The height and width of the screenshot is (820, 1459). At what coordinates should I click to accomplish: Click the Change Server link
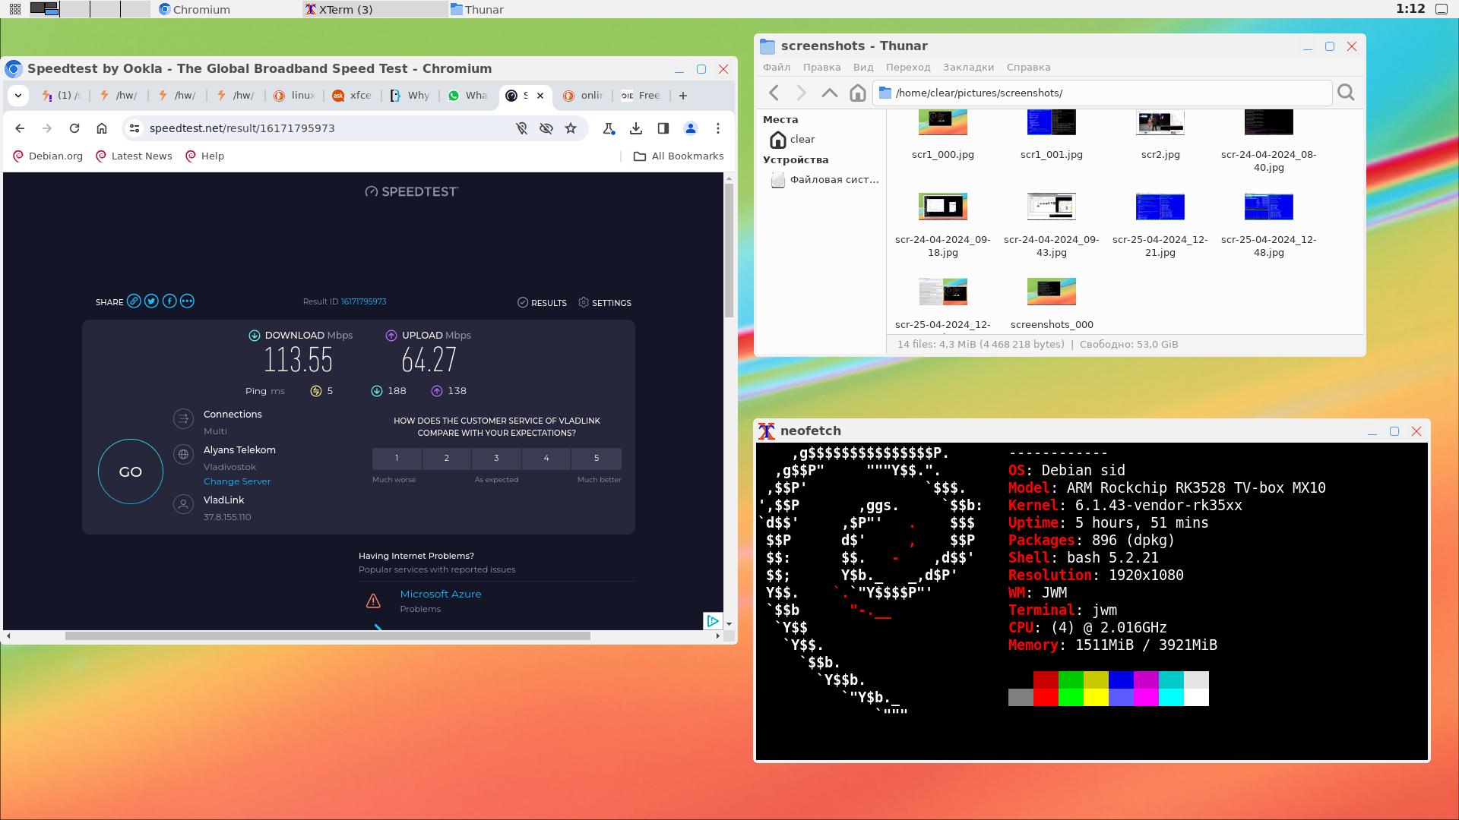pos(237,481)
